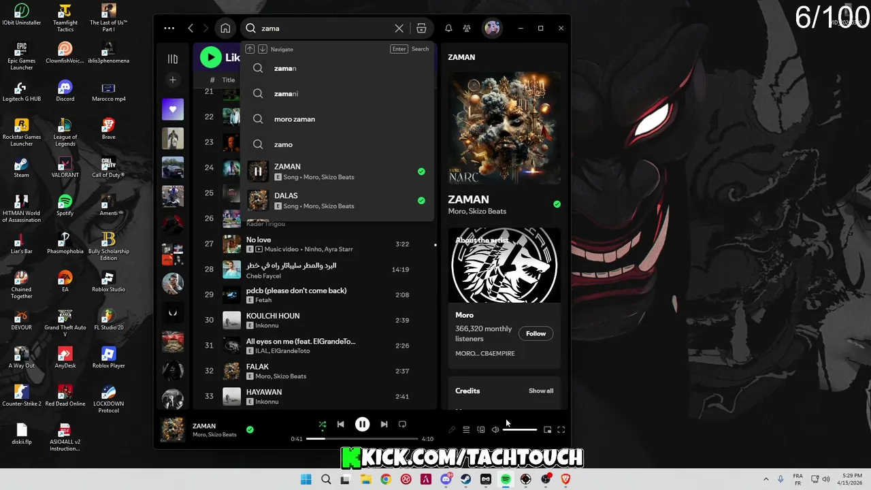Show hidden tray icons chevron

click(766, 479)
